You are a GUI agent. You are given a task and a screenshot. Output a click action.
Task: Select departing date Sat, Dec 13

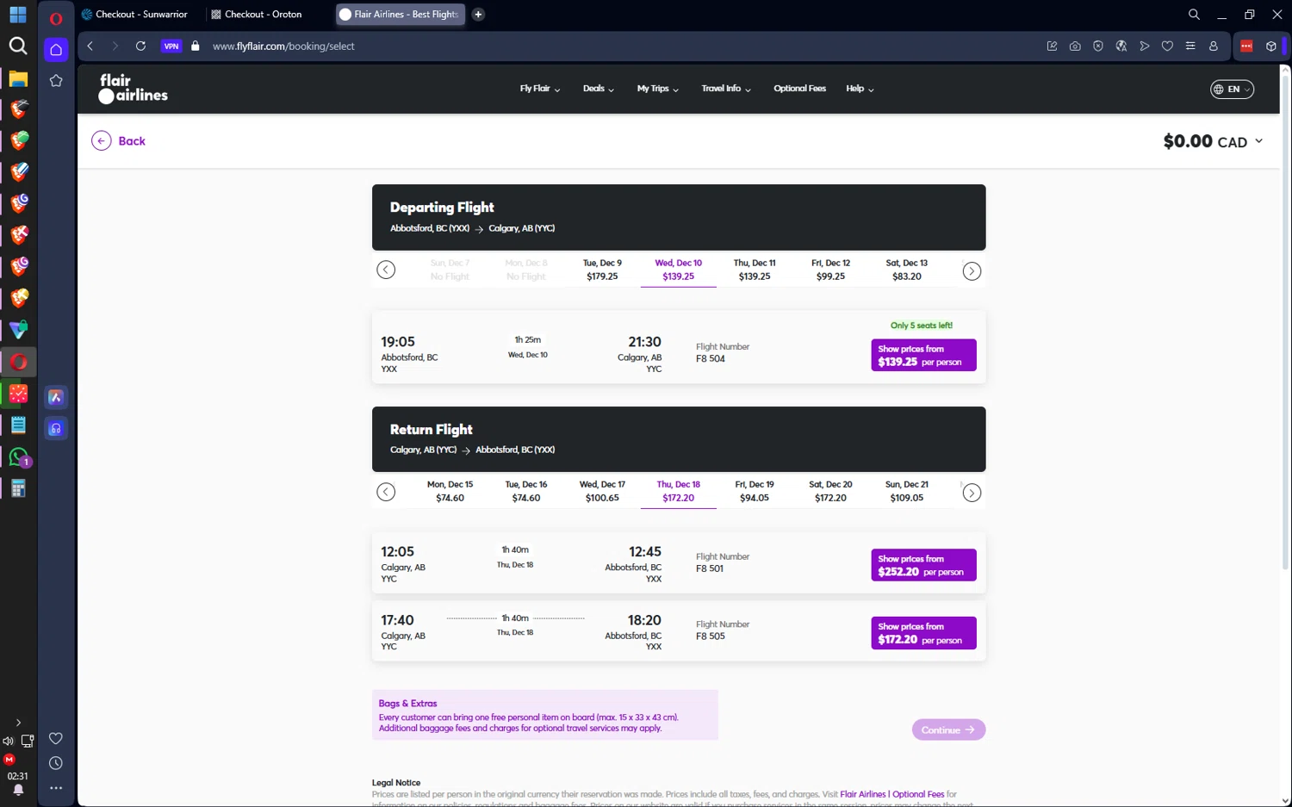pyautogui.click(x=907, y=270)
